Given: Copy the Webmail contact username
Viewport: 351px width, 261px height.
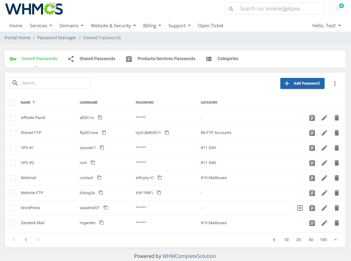Looking at the screenshot, I should [99, 178].
